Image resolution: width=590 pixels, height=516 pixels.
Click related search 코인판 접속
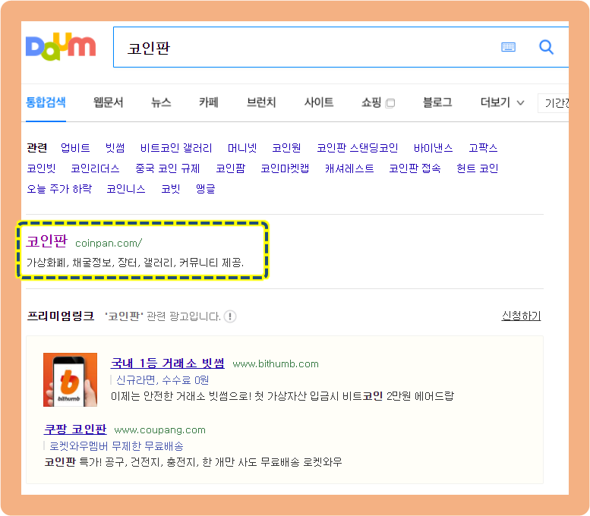(415, 168)
